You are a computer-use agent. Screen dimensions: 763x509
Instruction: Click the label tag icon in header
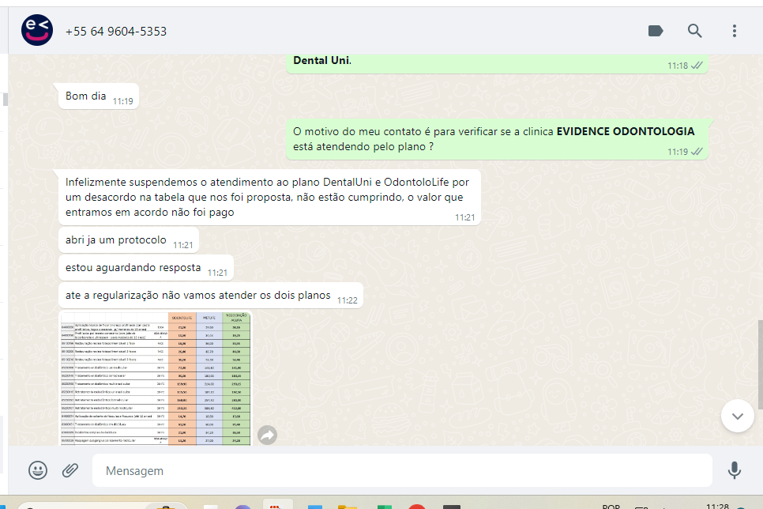click(x=656, y=31)
